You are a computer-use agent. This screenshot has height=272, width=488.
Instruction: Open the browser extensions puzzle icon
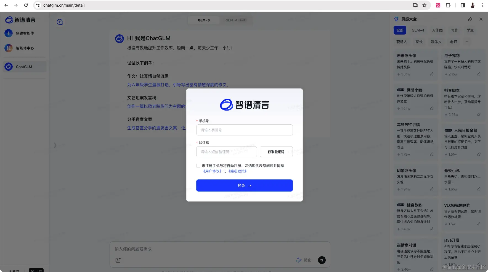click(x=448, y=5)
